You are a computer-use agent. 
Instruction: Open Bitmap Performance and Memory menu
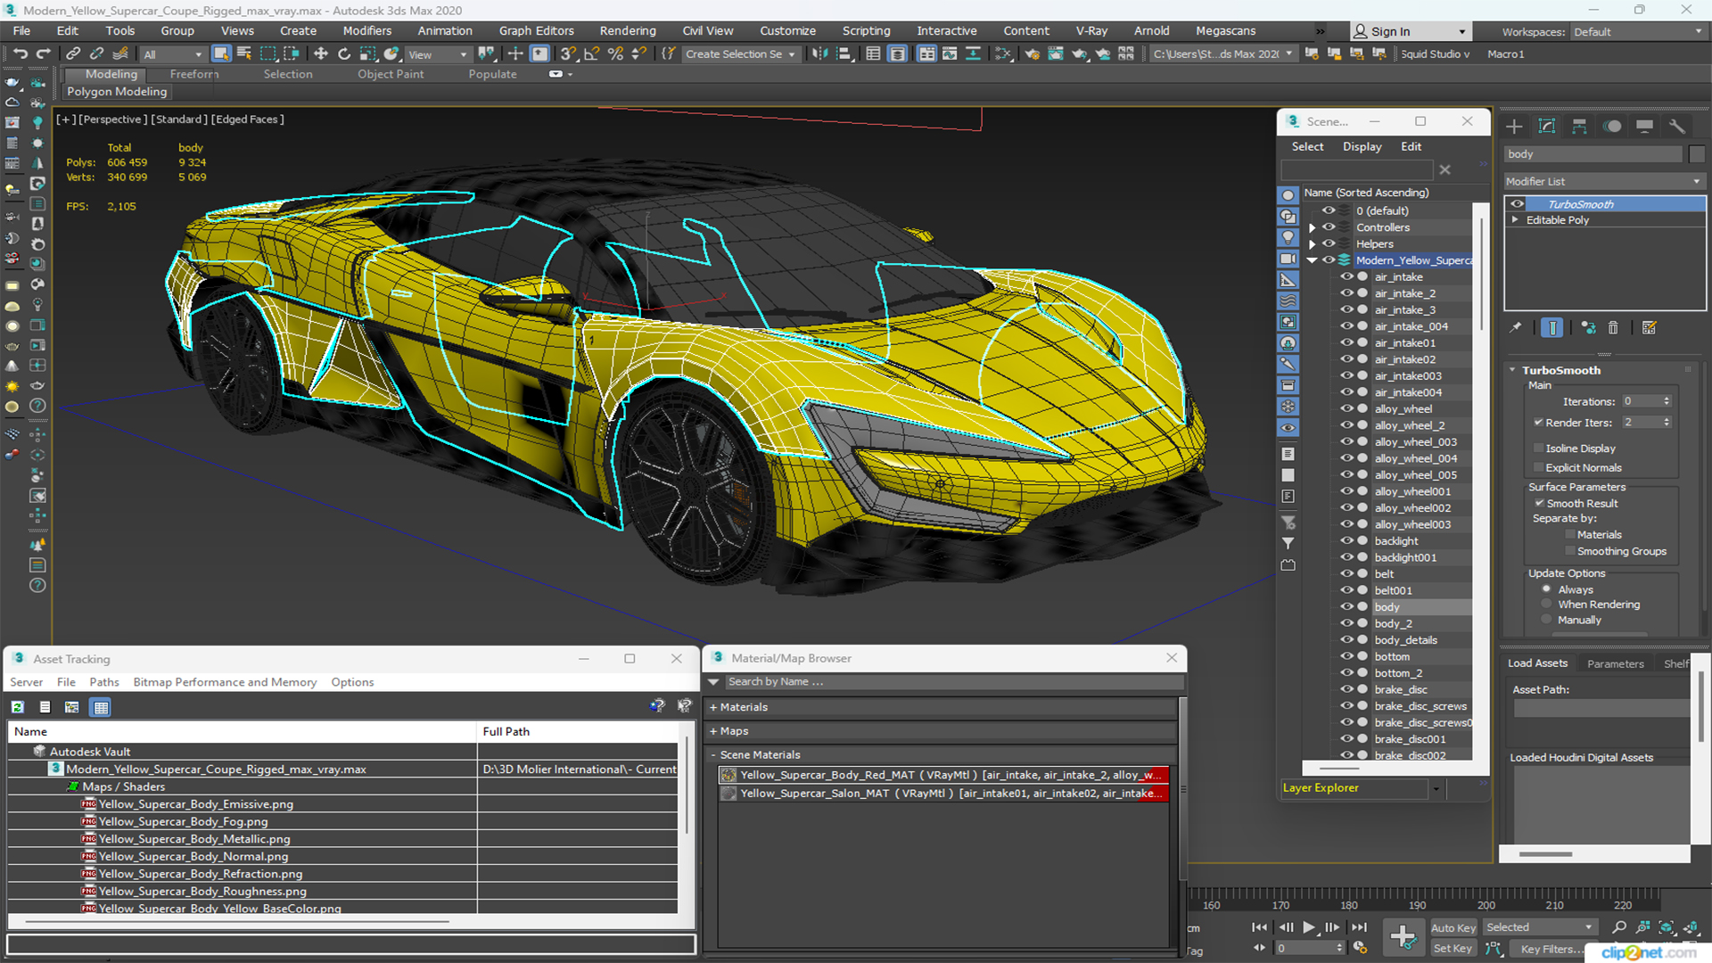[x=225, y=682]
